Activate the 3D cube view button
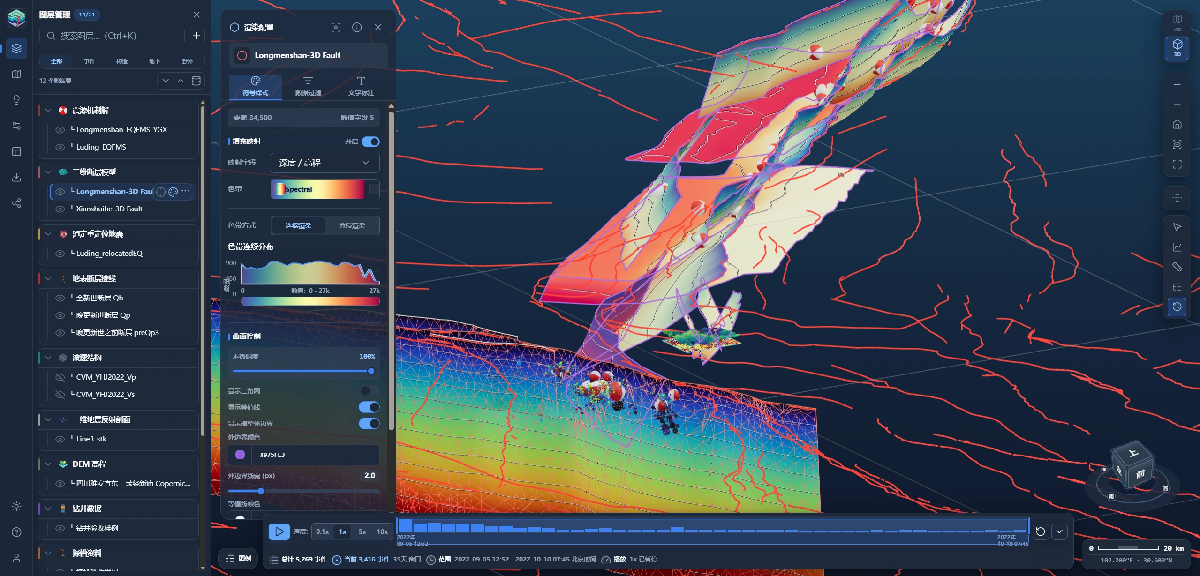This screenshot has width=1200, height=576. click(x=1177, y=48)
